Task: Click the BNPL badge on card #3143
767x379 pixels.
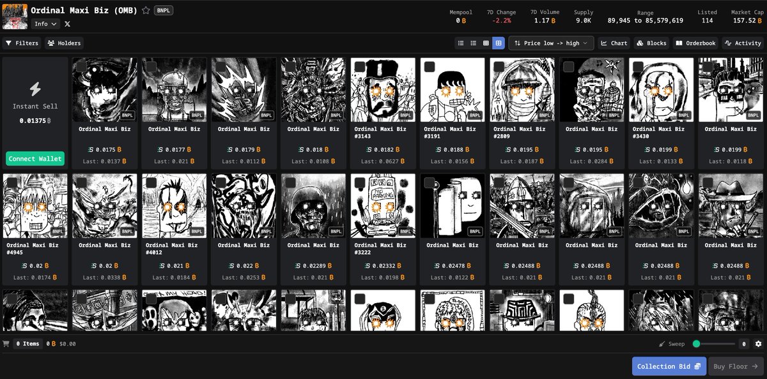Action: point(405,115)
